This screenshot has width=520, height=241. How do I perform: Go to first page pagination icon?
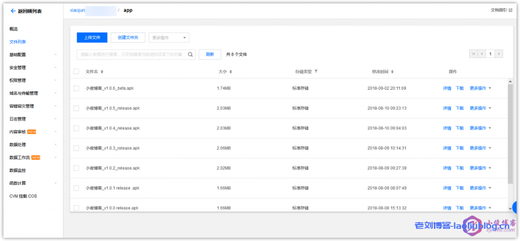pos(474,54)
